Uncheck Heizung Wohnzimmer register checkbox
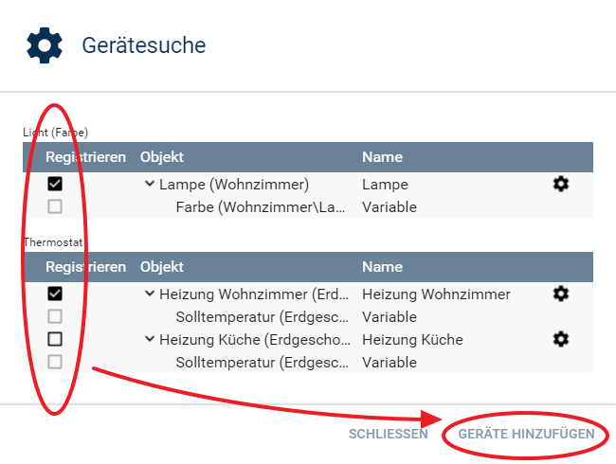Viewport: 616px width, 464px height. coord(55,294)
